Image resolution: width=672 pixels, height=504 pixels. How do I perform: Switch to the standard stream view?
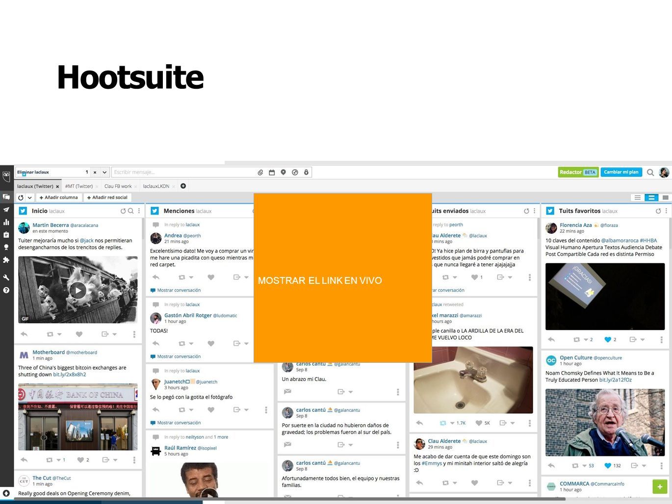651,198
